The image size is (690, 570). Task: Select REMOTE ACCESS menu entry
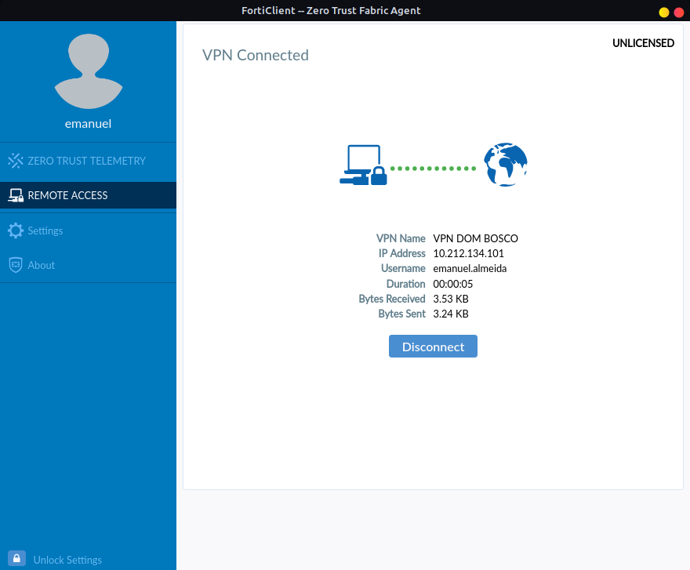(88, 195)
